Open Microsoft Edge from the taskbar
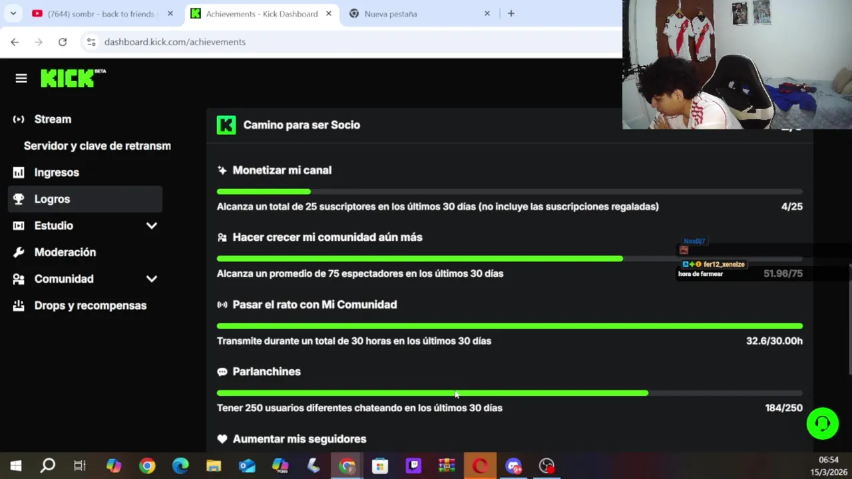Image resolution: width=852 pixels, height=479 pixels. tap(180, 466)
